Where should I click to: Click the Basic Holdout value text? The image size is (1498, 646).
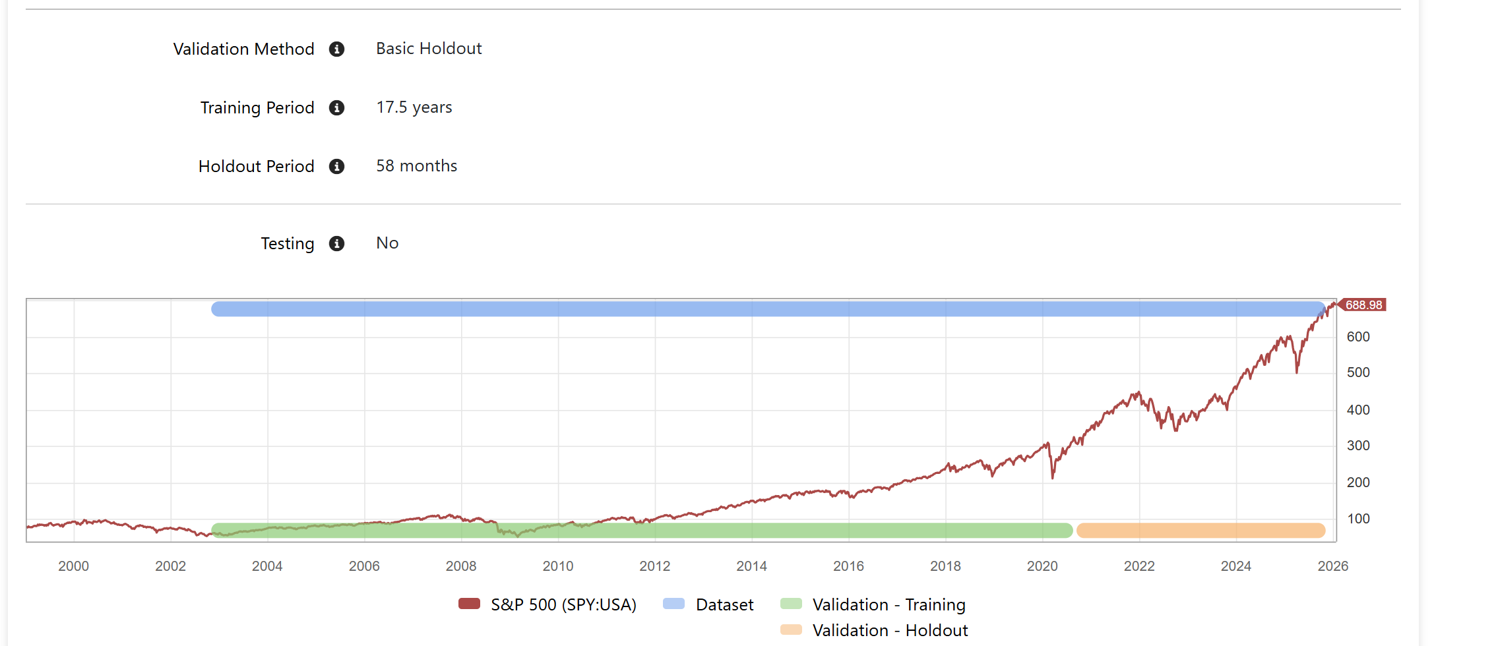click(x=429, y=49)
